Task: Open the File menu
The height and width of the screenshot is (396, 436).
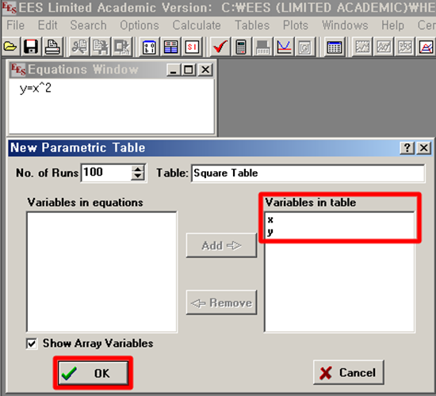Action: pyautogui.click(x=16, y=25)
